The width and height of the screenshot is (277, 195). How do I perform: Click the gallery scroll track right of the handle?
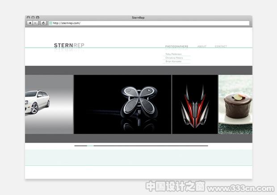151,146
